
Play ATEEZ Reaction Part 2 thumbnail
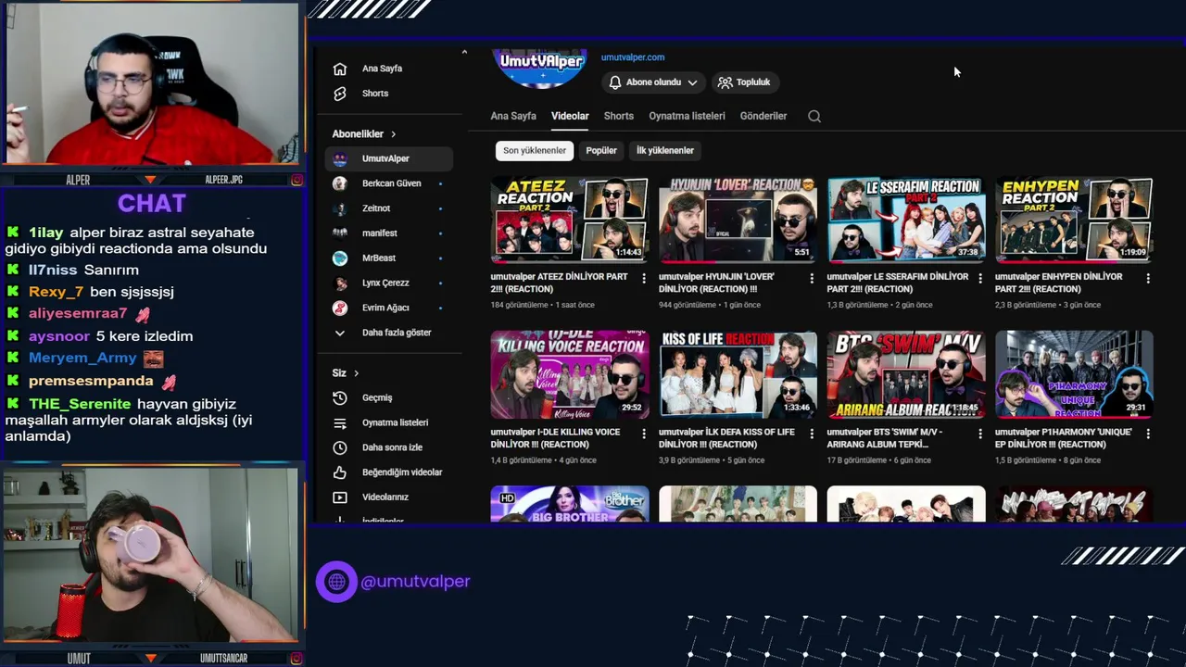coord(570,220)
